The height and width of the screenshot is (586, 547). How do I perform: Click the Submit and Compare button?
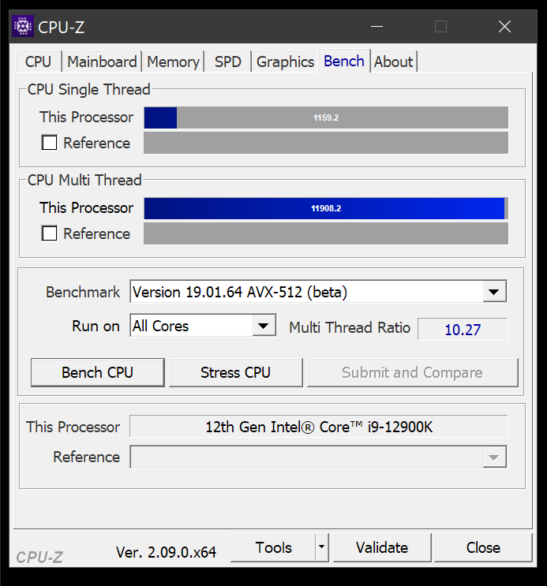[x=412, y=372]
